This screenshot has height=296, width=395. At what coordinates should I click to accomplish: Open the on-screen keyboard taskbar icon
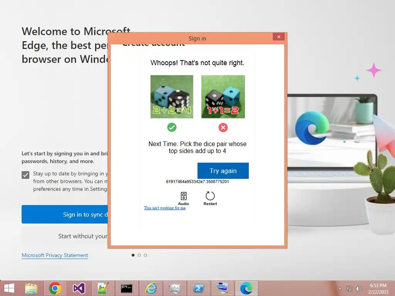[x=223, y=288]
